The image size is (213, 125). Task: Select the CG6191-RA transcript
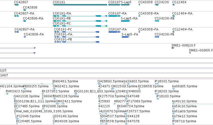80,16
